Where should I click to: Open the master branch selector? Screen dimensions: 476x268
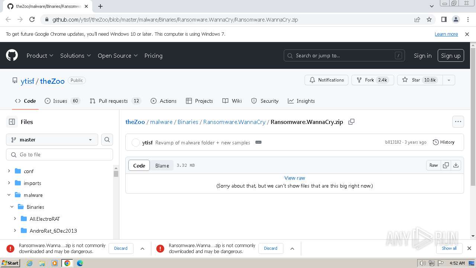(52, 140)
